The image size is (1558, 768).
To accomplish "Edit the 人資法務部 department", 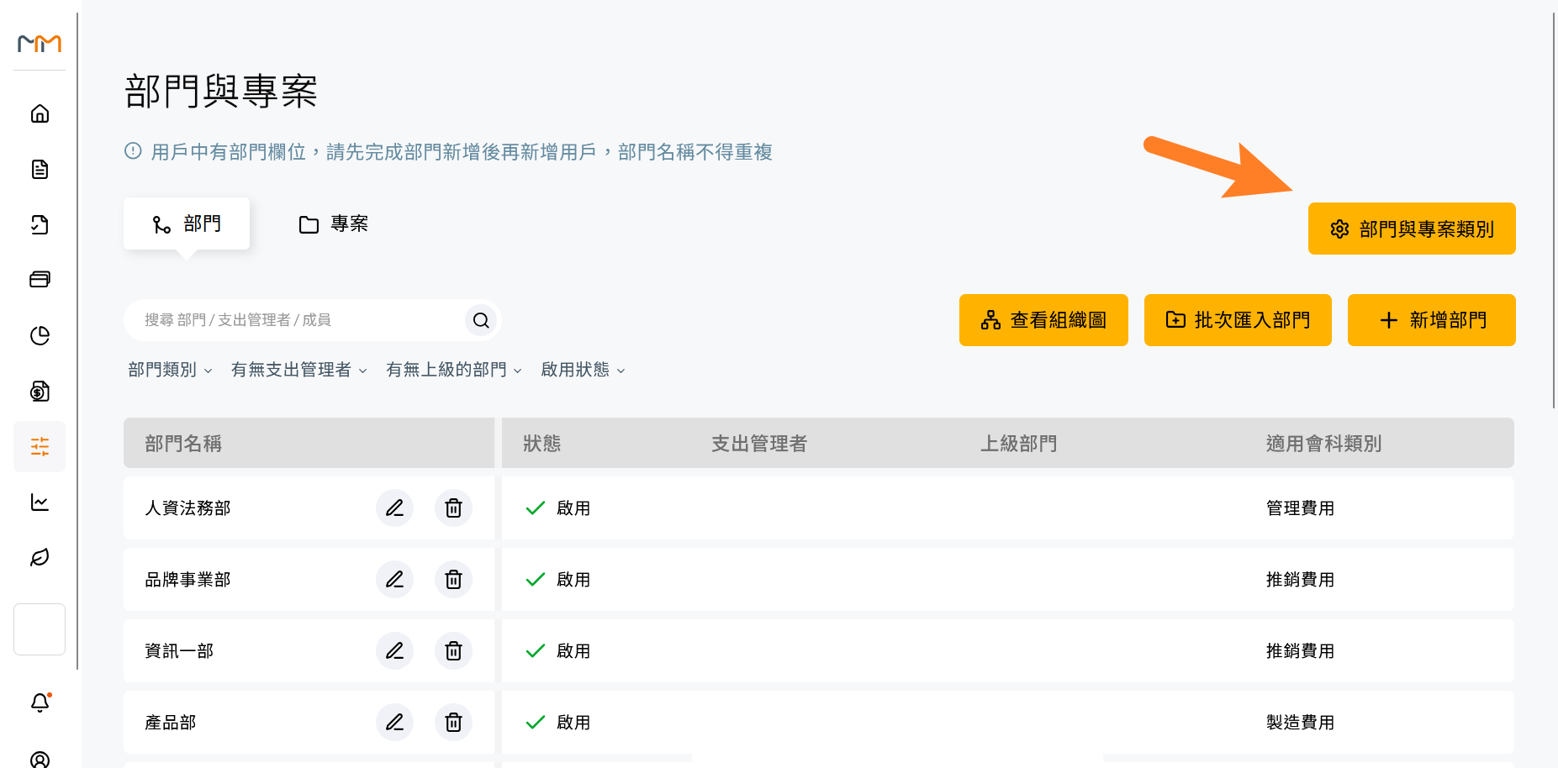I will 394,508.
